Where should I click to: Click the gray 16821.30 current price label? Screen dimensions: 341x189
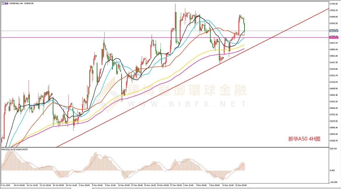333,31
